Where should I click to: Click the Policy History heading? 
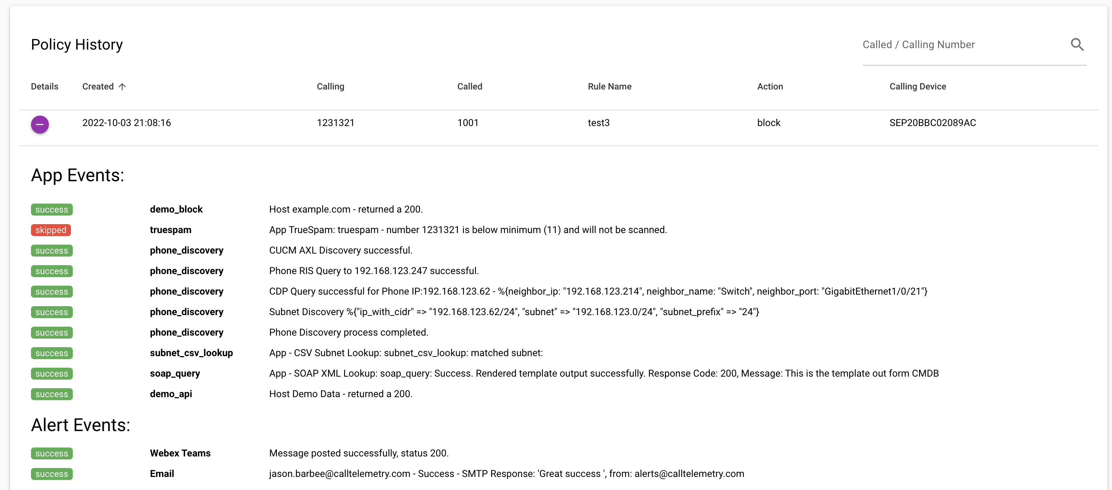[76, 44]
